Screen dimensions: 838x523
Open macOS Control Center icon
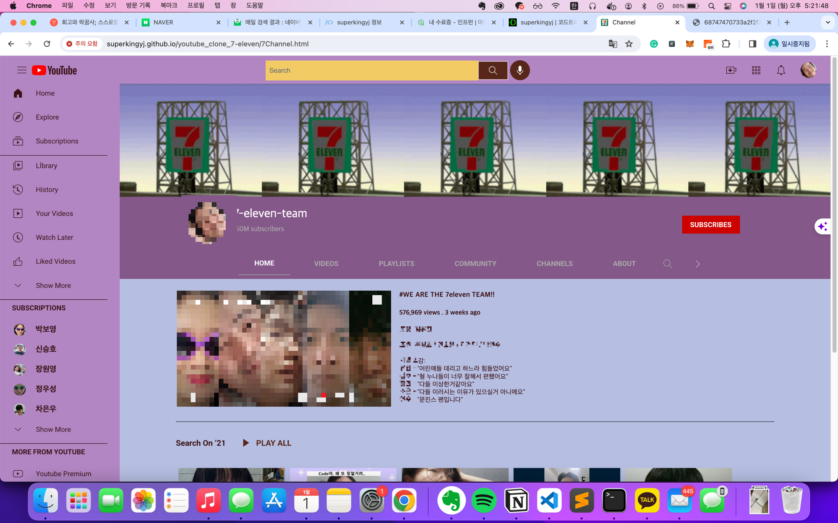click(728, 6)
